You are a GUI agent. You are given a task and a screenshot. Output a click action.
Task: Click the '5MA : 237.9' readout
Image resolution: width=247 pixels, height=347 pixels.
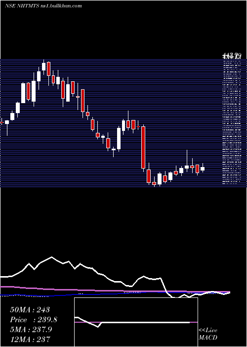(31, 329)
